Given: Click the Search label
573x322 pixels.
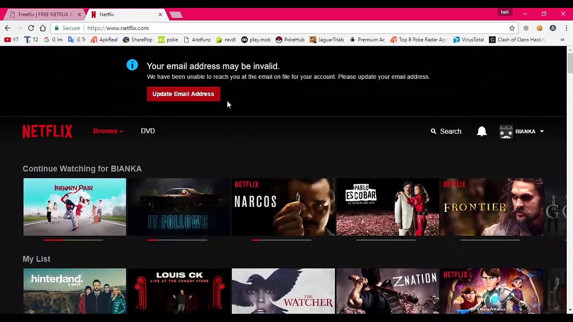Looking at the screenshot, I should point(450,131).
